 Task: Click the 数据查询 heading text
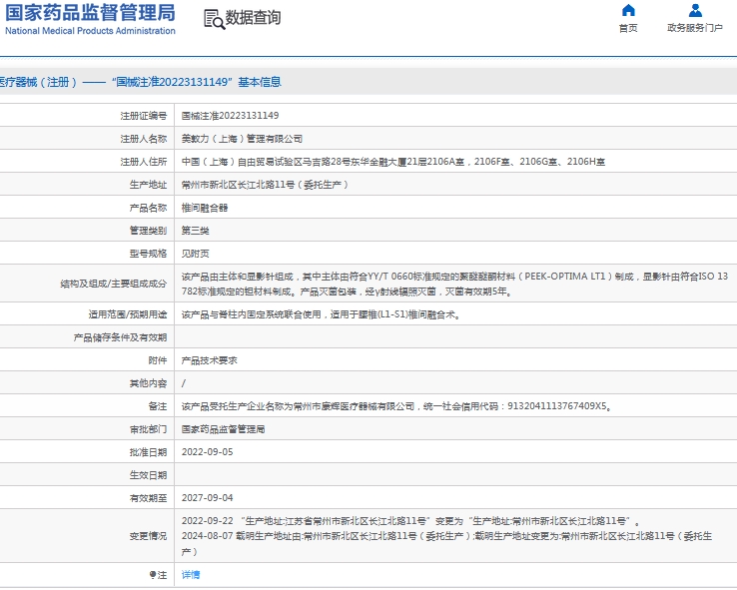pos(253,18)
